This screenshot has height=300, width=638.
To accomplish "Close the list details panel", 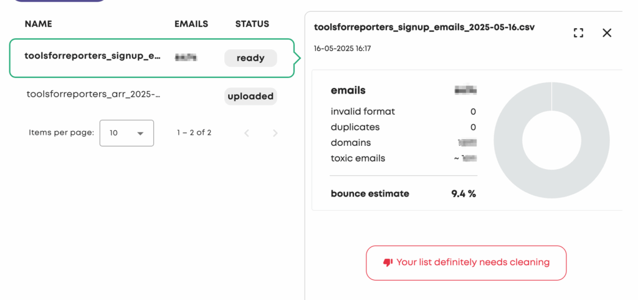I will 607,33.
